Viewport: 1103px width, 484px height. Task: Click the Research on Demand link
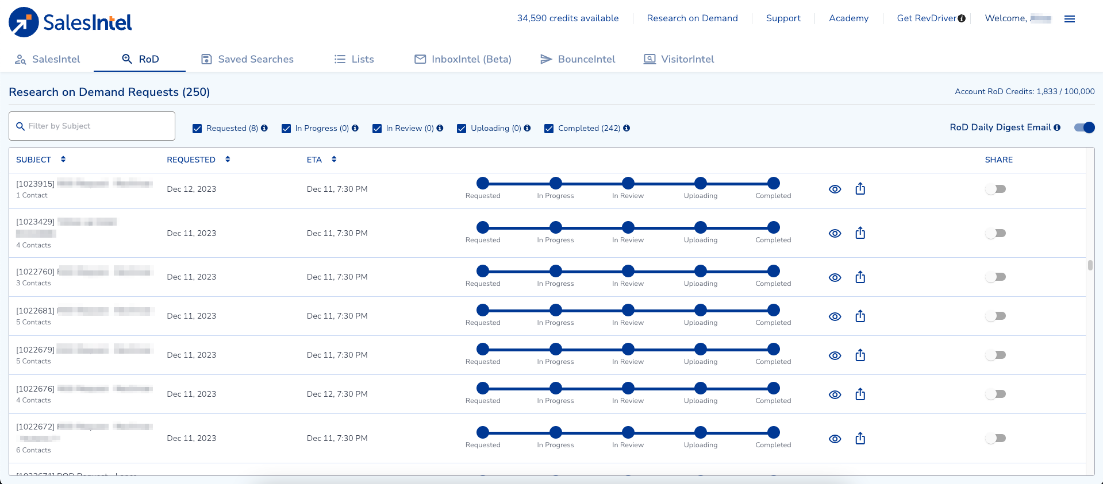point(692,18)
